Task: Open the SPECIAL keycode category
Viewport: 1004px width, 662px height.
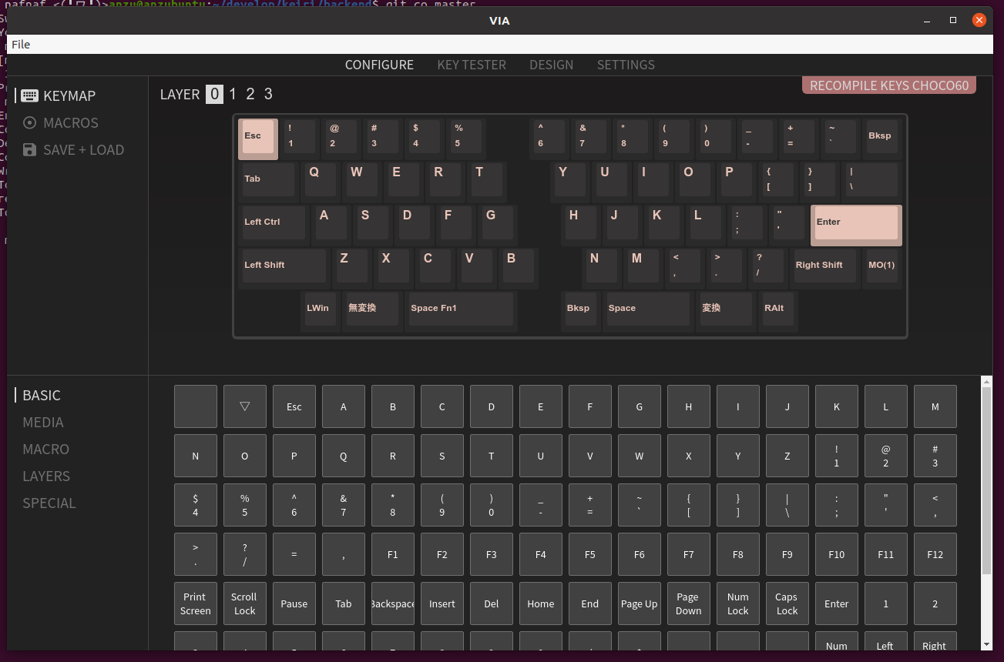Action: (x=49, y=503)
